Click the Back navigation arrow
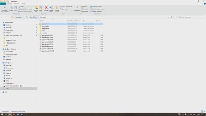The width and height of the screenshot is (206, 116). (x=2, y=17)
